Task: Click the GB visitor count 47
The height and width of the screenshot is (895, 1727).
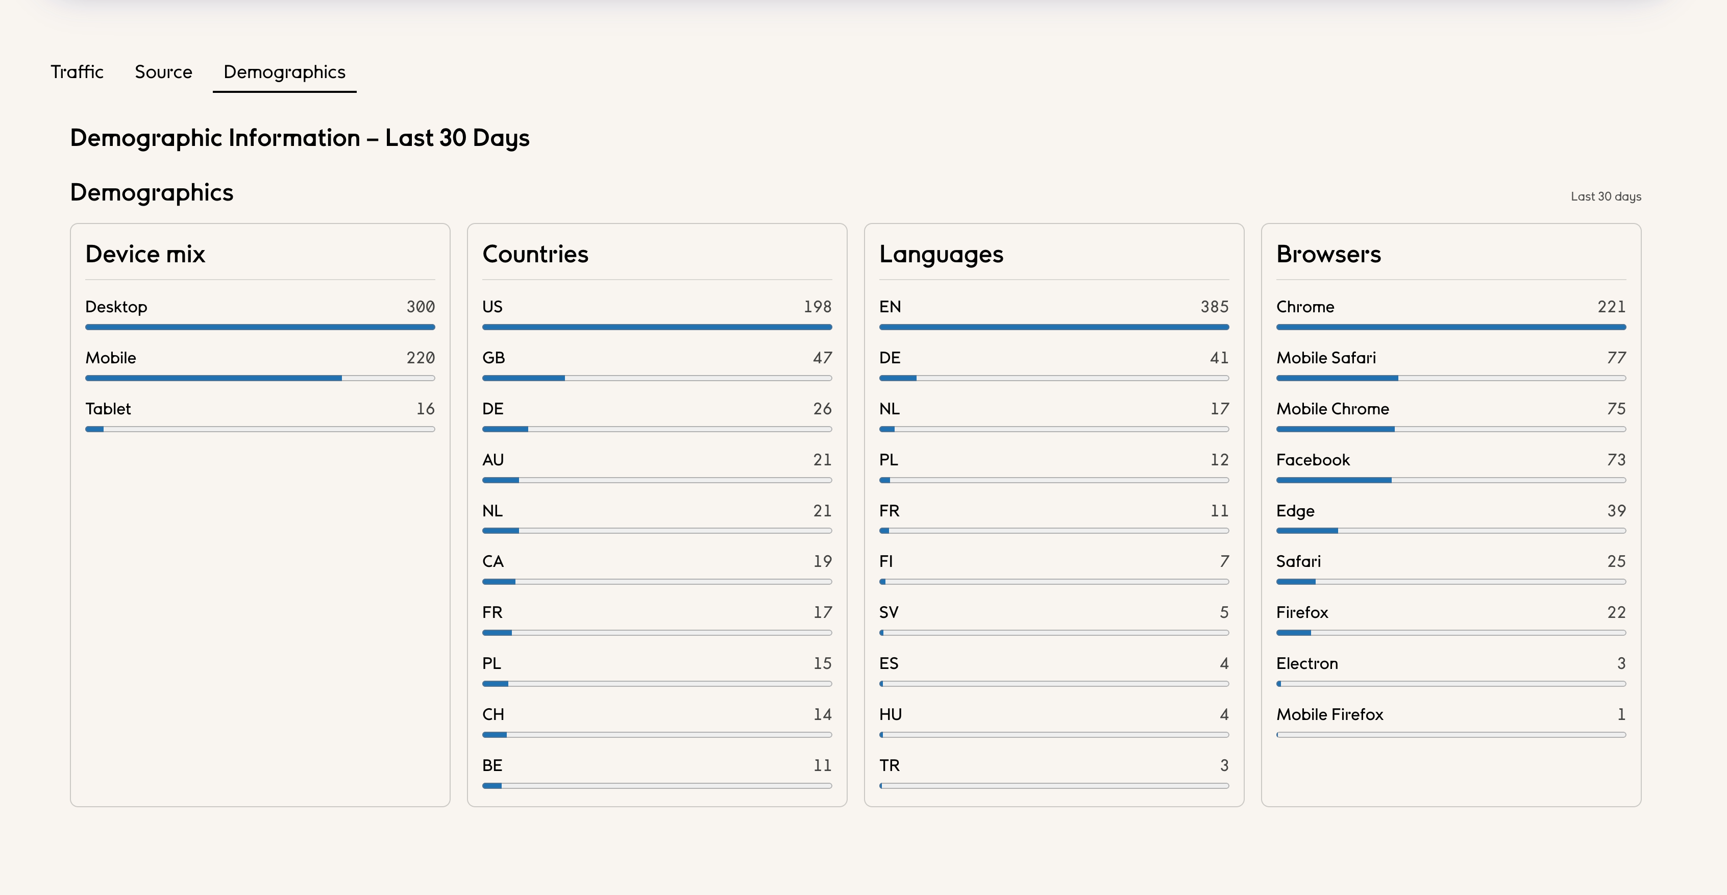Action: tap(823, 358)
